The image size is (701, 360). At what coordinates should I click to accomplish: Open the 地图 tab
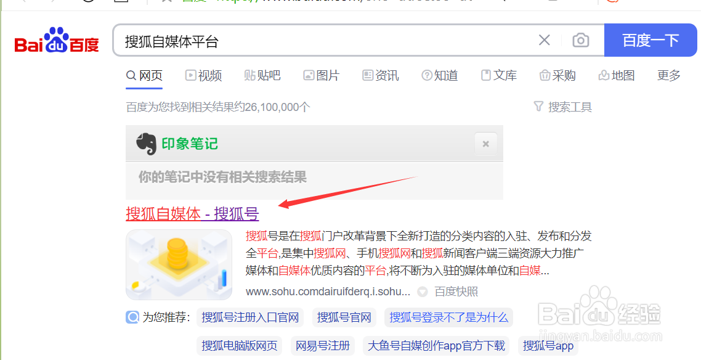[x=617, y=76]
